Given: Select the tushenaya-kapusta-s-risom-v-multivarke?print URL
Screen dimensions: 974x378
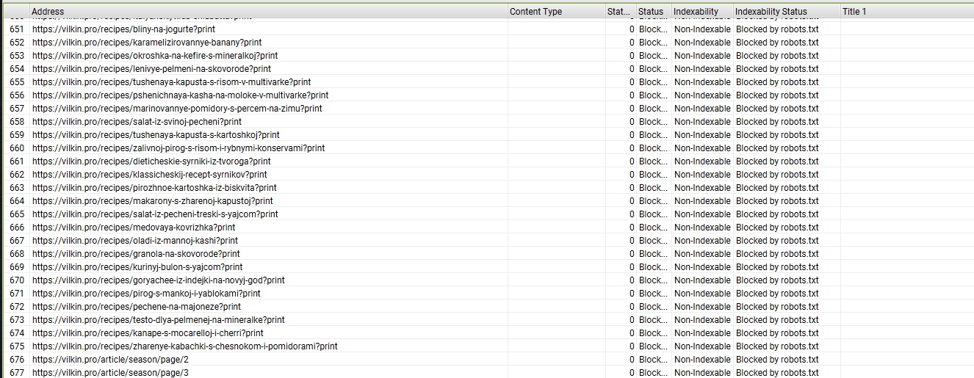Looking at the screenshot, I should pyautogui.click(x=172, y=82).
